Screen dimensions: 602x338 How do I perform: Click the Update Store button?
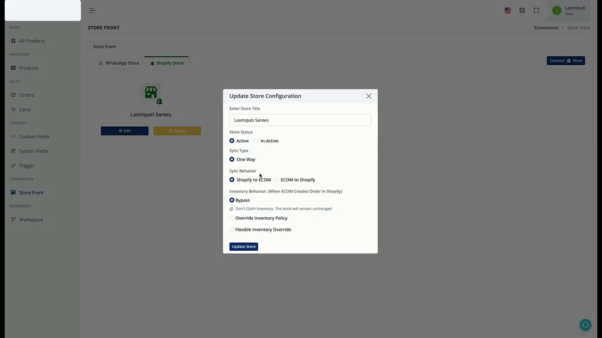tap(244, 246)
